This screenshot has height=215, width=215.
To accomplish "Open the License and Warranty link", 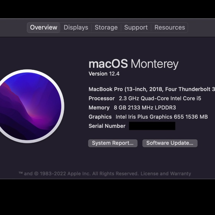I will coord(166,173).
